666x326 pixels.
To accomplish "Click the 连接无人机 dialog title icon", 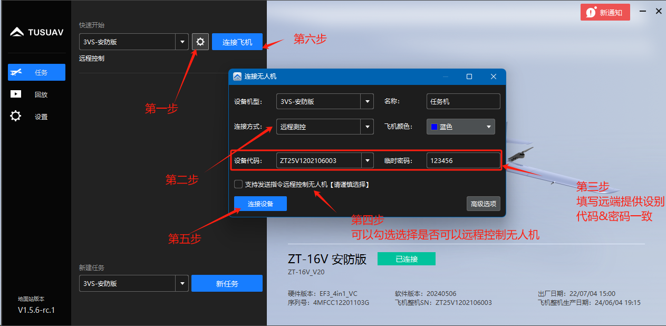I will (x=237, y=76).
